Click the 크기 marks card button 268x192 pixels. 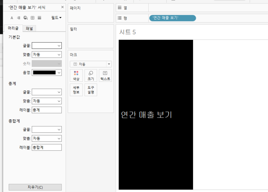(x=91, y=76)
